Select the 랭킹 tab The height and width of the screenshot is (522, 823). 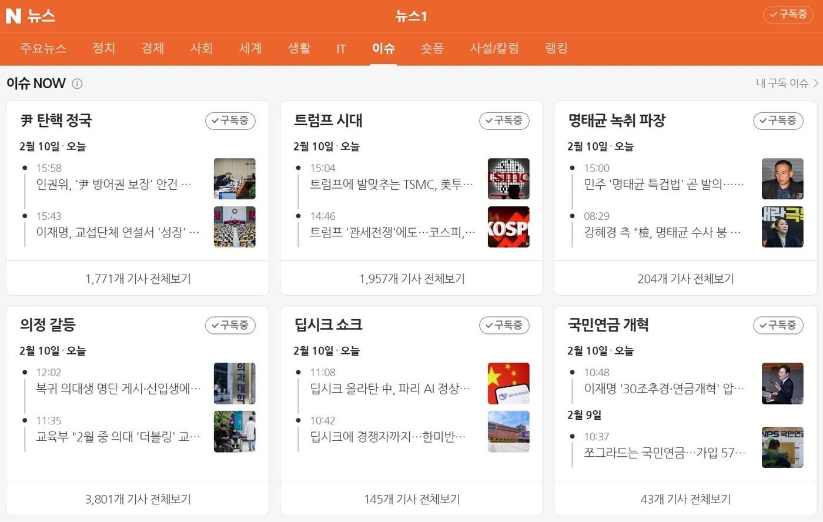(556, 48)
